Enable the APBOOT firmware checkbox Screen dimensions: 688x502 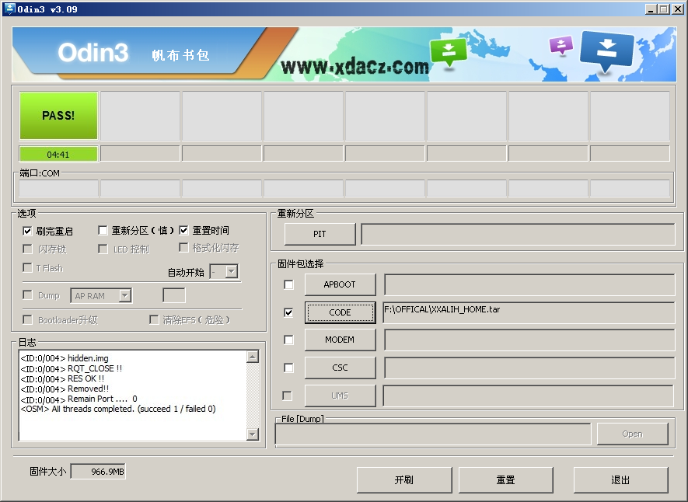click(288, 284)
